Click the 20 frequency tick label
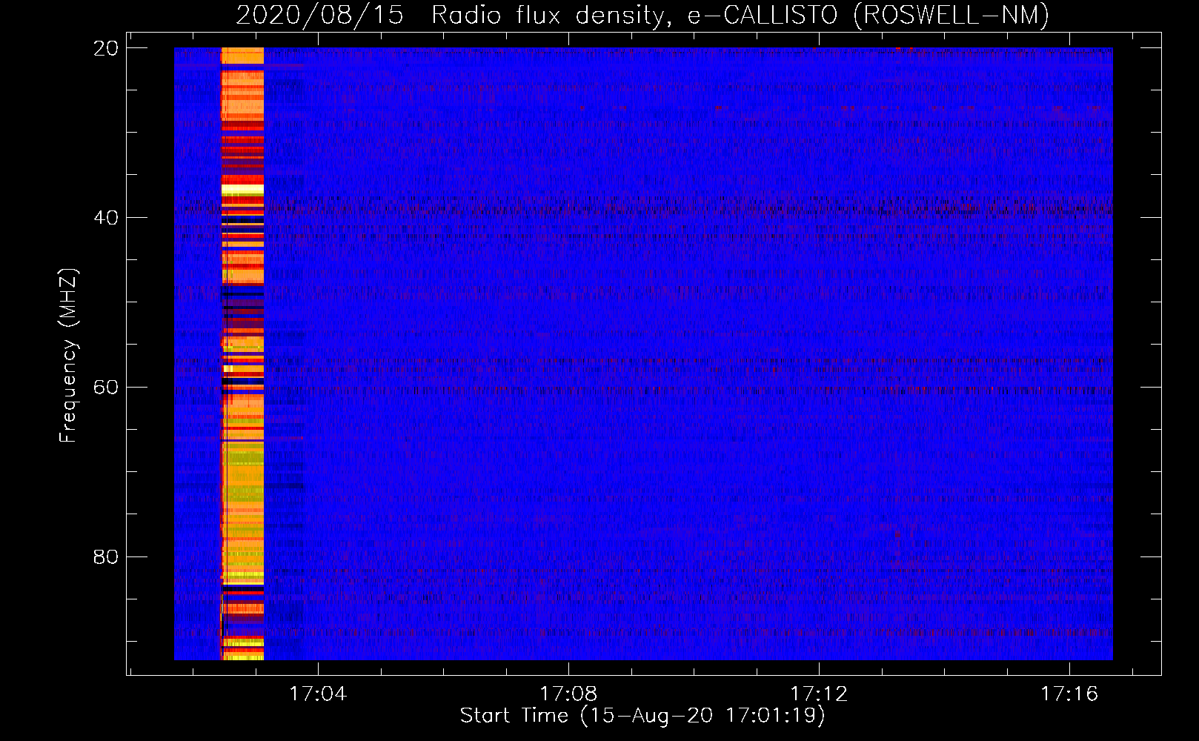The image size is (1199, 741). [x=105, y=48]
